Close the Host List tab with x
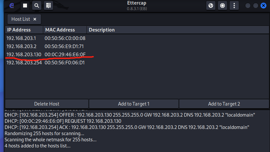This screenshot has width=270, height=152. [x=35, y=19]
